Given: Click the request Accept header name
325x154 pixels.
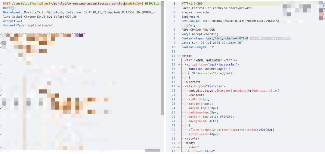Looking at the screenshot, I should click(8, 21).
